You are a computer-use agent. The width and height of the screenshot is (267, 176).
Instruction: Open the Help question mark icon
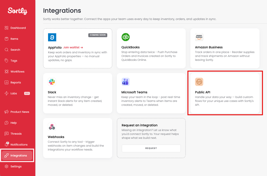tap(6, 123)
